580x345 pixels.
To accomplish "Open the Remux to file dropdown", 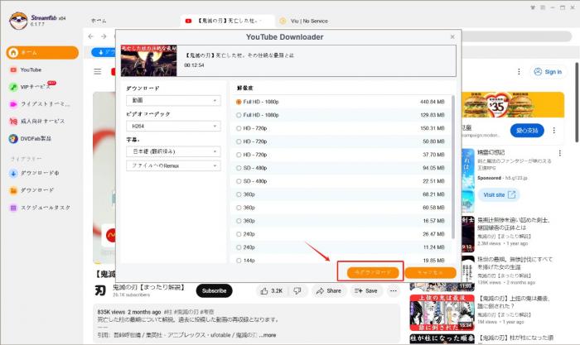I will 173,165.
